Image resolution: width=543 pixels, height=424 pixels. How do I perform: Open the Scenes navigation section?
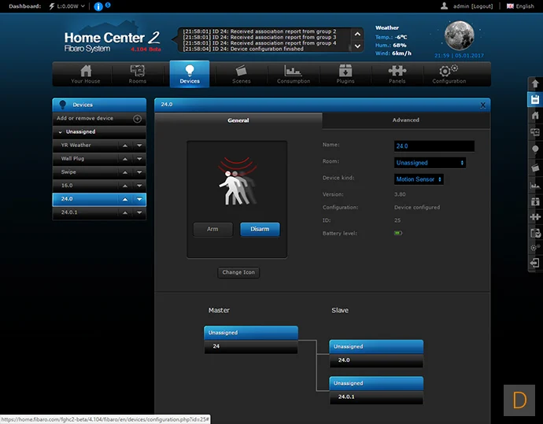pyautogui.click(x=241, y=74)
